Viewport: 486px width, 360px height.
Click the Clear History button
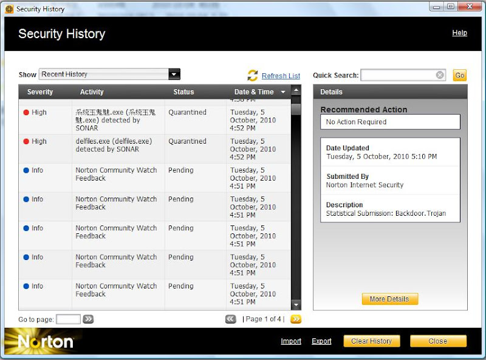(372, 341)
